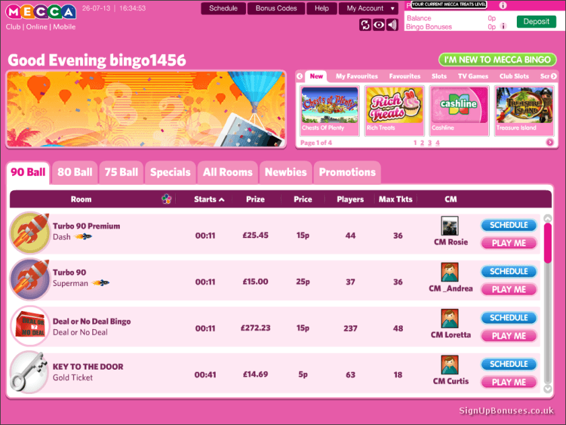Click the small rocket icon beside Dash
This screenshot has height=425, width=566.
coord(83,237)
